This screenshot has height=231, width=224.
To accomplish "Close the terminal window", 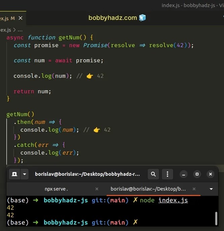I will [211, 174].
